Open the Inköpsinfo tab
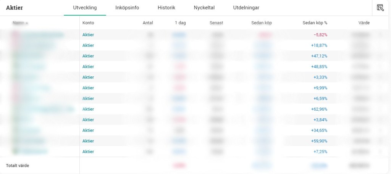This screenshot has width=391, height=174. 127,8
